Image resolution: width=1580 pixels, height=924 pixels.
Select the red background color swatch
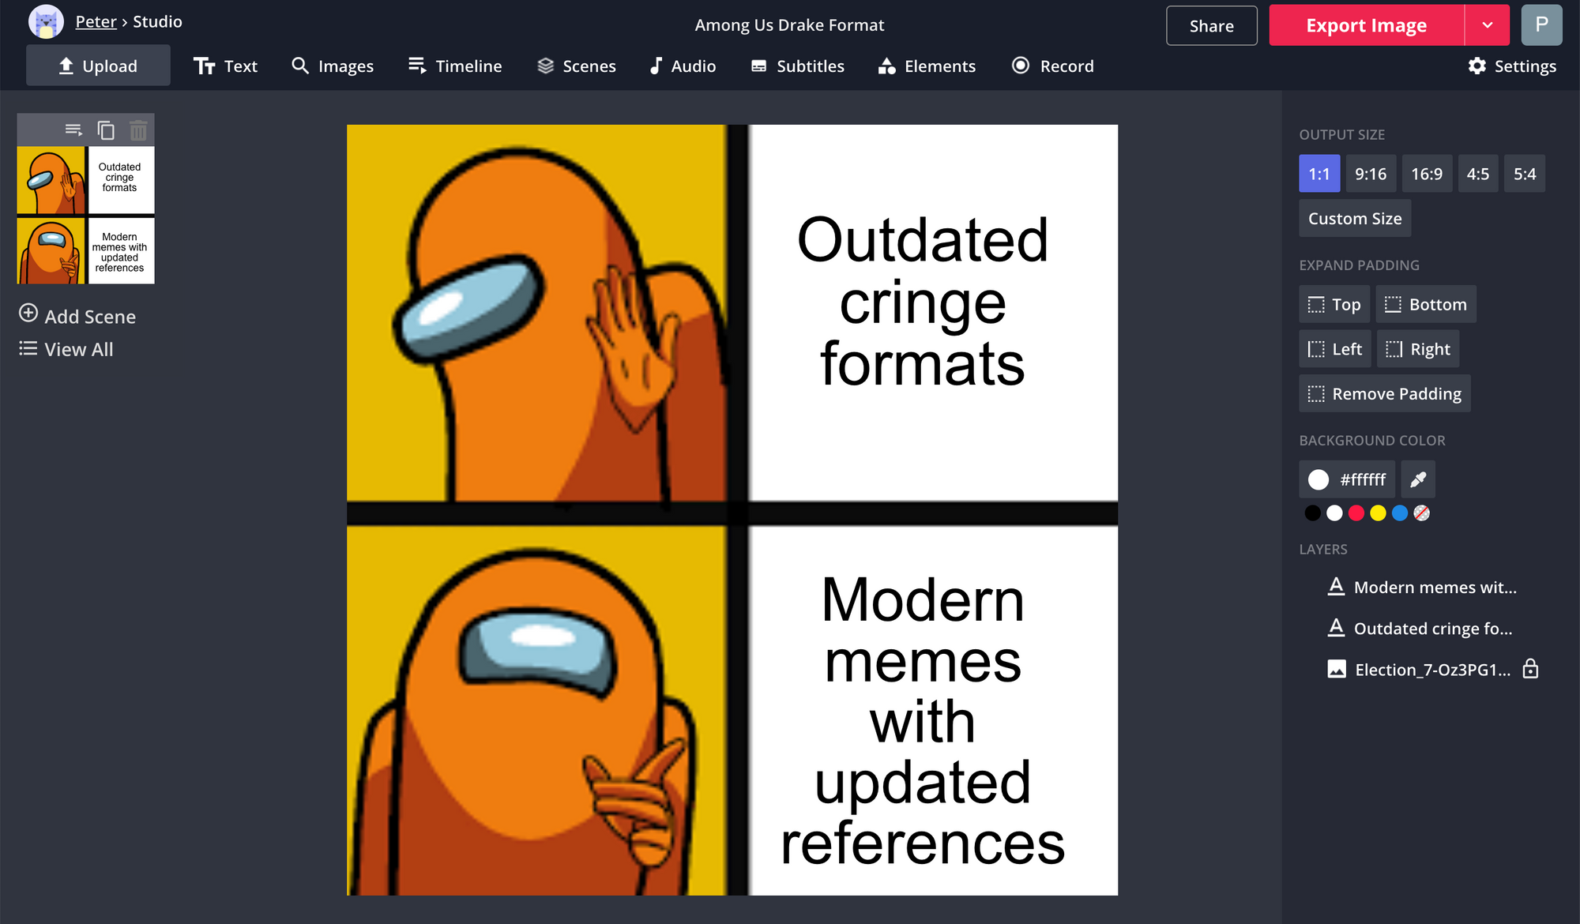[1356, 513]
